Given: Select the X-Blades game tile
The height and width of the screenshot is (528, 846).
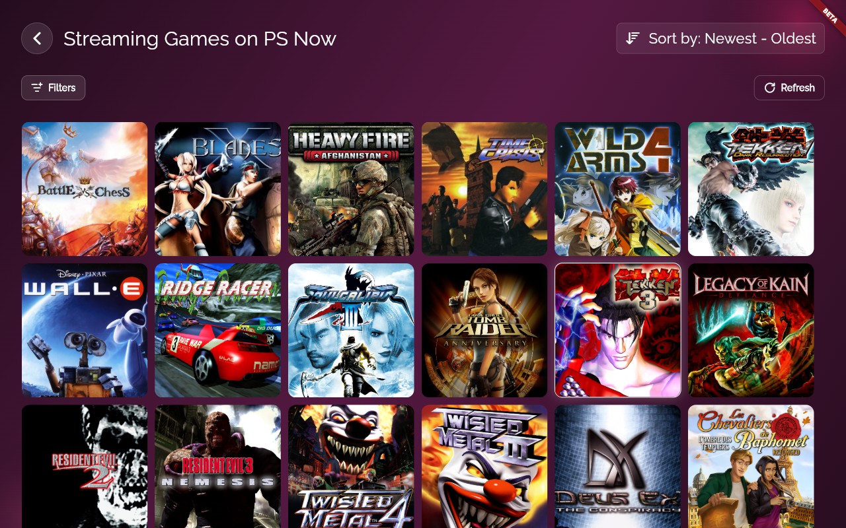Looking at the screenshot, I should click(x=218, y=189).
